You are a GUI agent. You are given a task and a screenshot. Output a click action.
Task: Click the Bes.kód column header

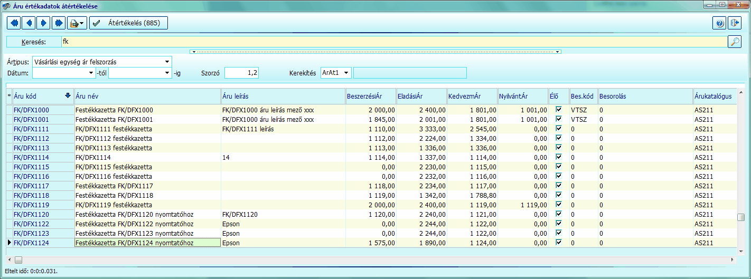583,96
